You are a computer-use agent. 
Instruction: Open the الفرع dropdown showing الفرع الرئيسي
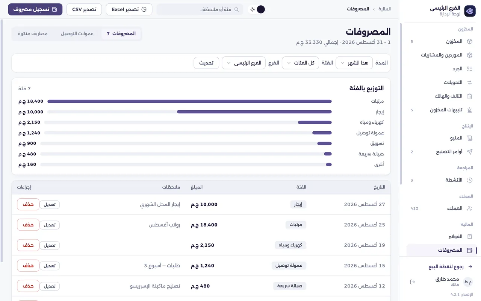[x=244, y=63]
